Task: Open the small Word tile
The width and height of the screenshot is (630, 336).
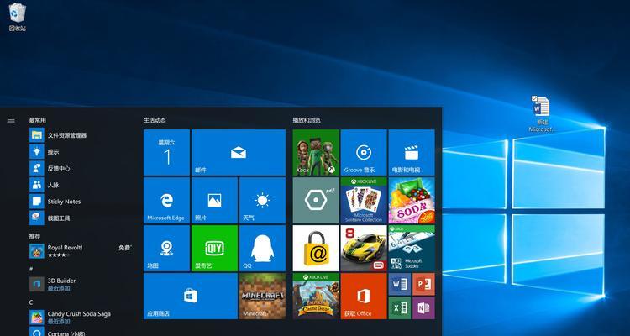Action: (x=399, y=284)
